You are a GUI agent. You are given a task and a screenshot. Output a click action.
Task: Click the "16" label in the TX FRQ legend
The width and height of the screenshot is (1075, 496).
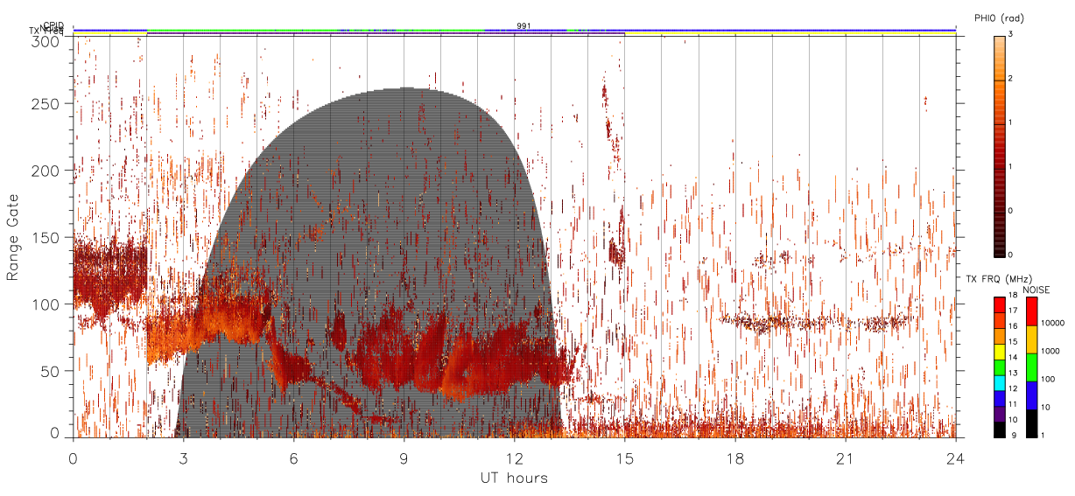tap(1015, 326)
